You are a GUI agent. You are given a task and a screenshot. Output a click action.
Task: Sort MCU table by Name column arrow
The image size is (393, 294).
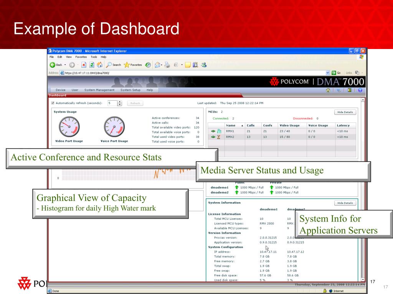pyautogui.click(x=242, y=126)
